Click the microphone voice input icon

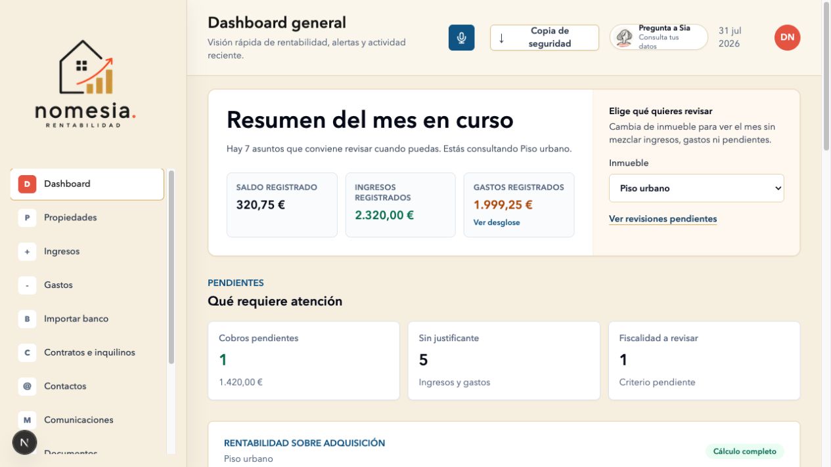pyautogui.click(x=461, y=37)
